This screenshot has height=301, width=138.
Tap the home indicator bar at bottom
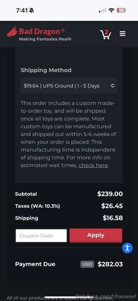tap(69, 297)
